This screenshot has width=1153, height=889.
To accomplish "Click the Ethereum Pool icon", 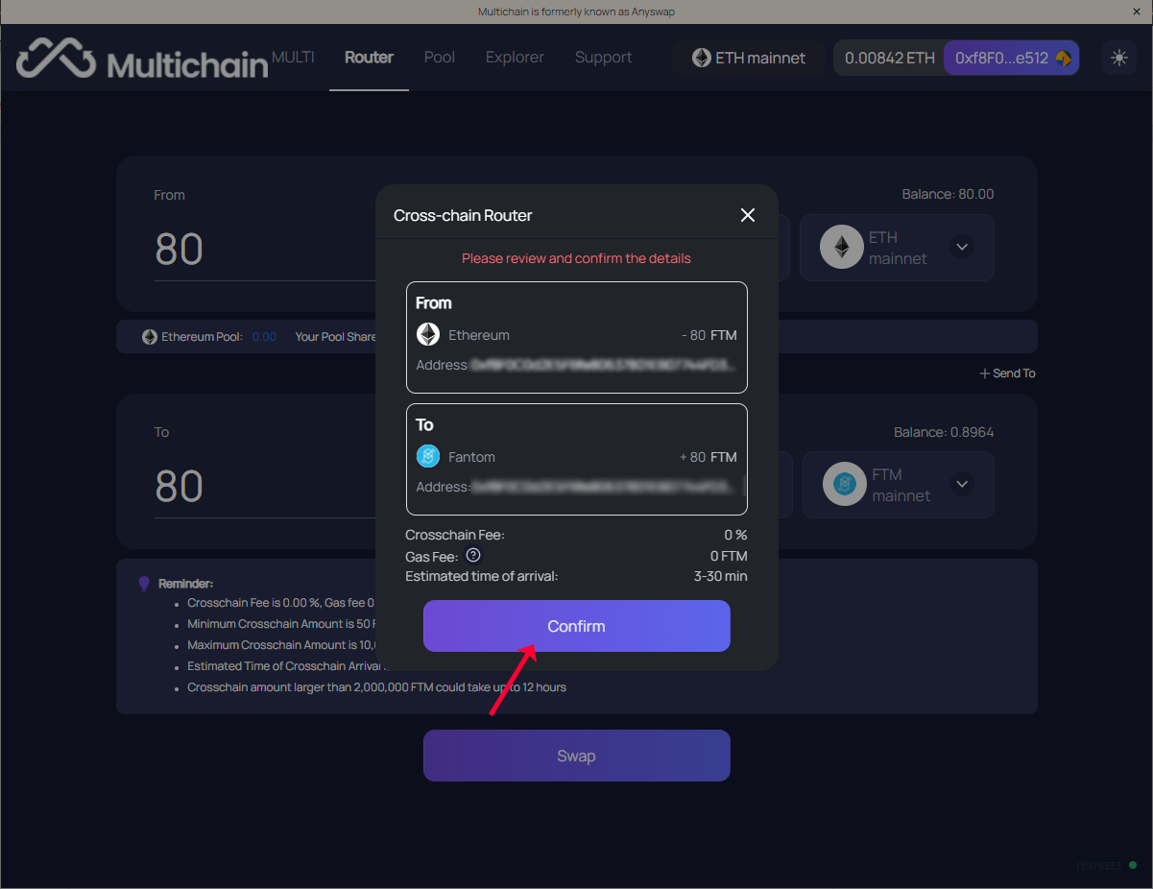I will 150,337.
